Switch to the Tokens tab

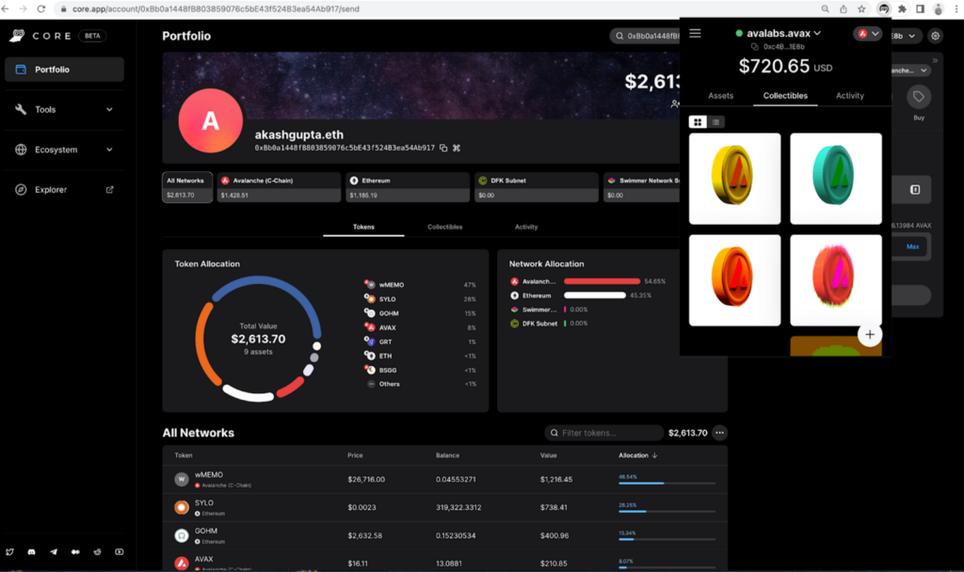(363, 227)
